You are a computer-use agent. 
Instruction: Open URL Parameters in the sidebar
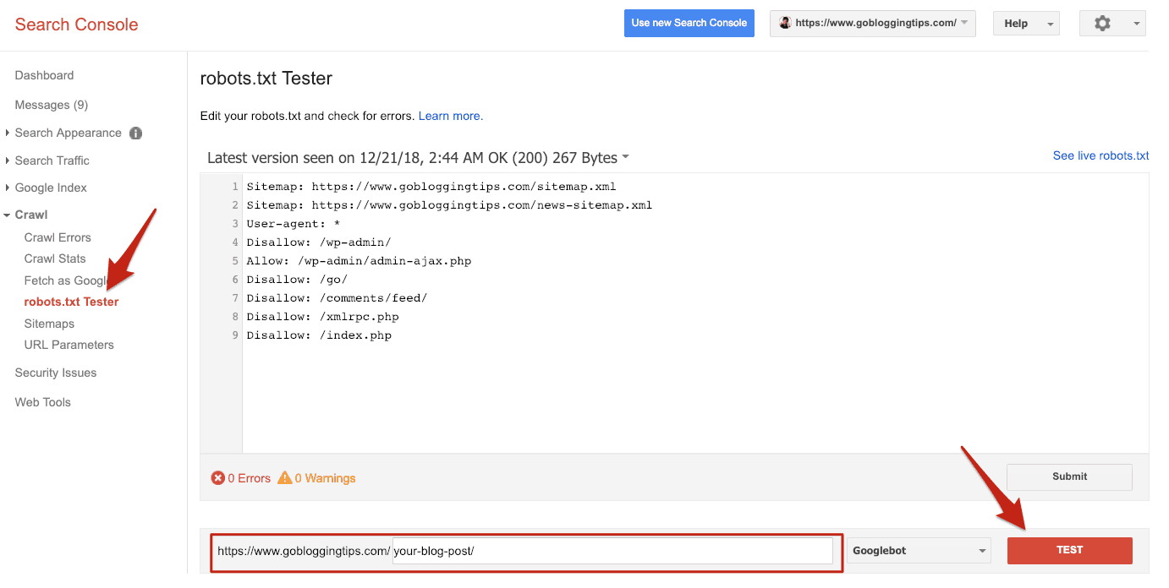click(69, 345)
